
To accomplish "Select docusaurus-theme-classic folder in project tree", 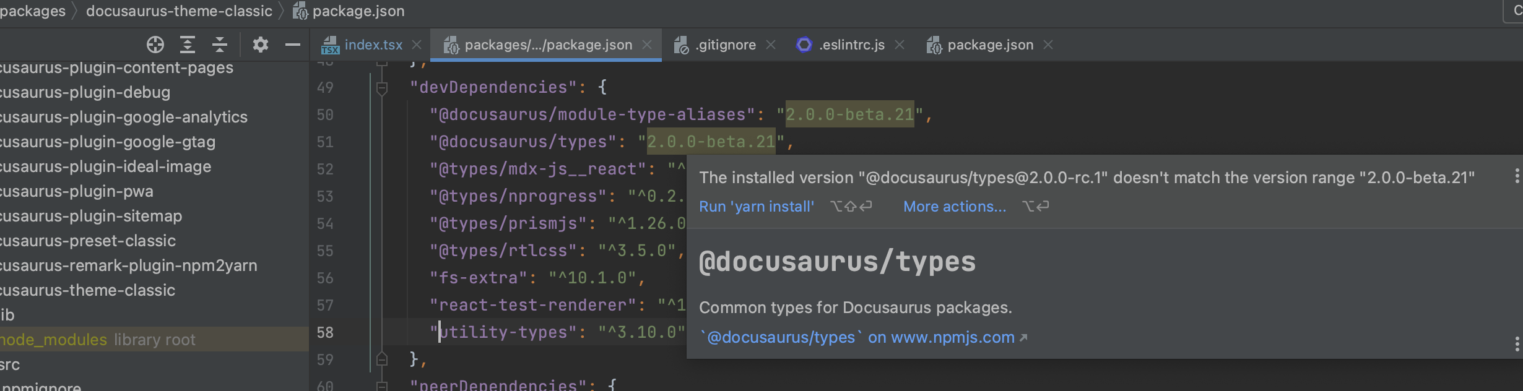I will pyautogui.click(x=88, y=290).
